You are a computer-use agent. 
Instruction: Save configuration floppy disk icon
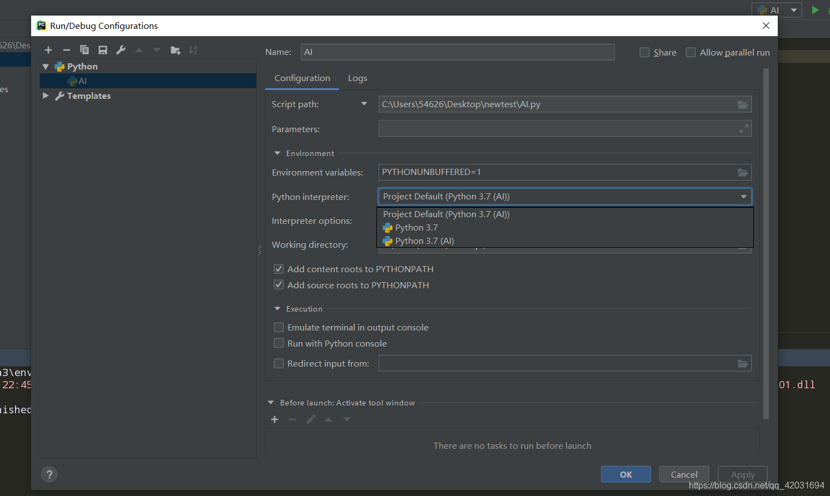[103, 50]
